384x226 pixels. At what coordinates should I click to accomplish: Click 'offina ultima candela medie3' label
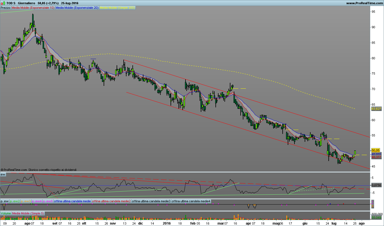pyautogui.click(x=151, y=201)
